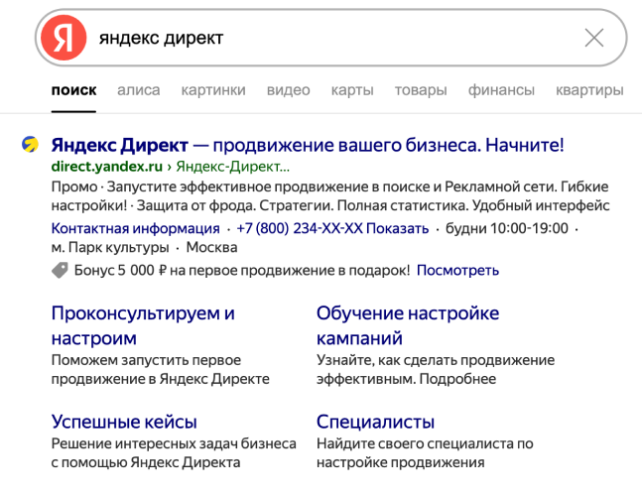Open 'Успешные кейсы' sitelink
642x496 pixels.
(124, 422)
